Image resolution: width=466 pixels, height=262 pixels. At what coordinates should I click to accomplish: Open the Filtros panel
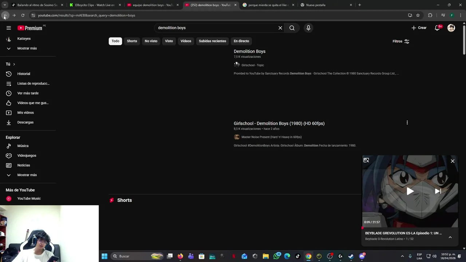401,41
